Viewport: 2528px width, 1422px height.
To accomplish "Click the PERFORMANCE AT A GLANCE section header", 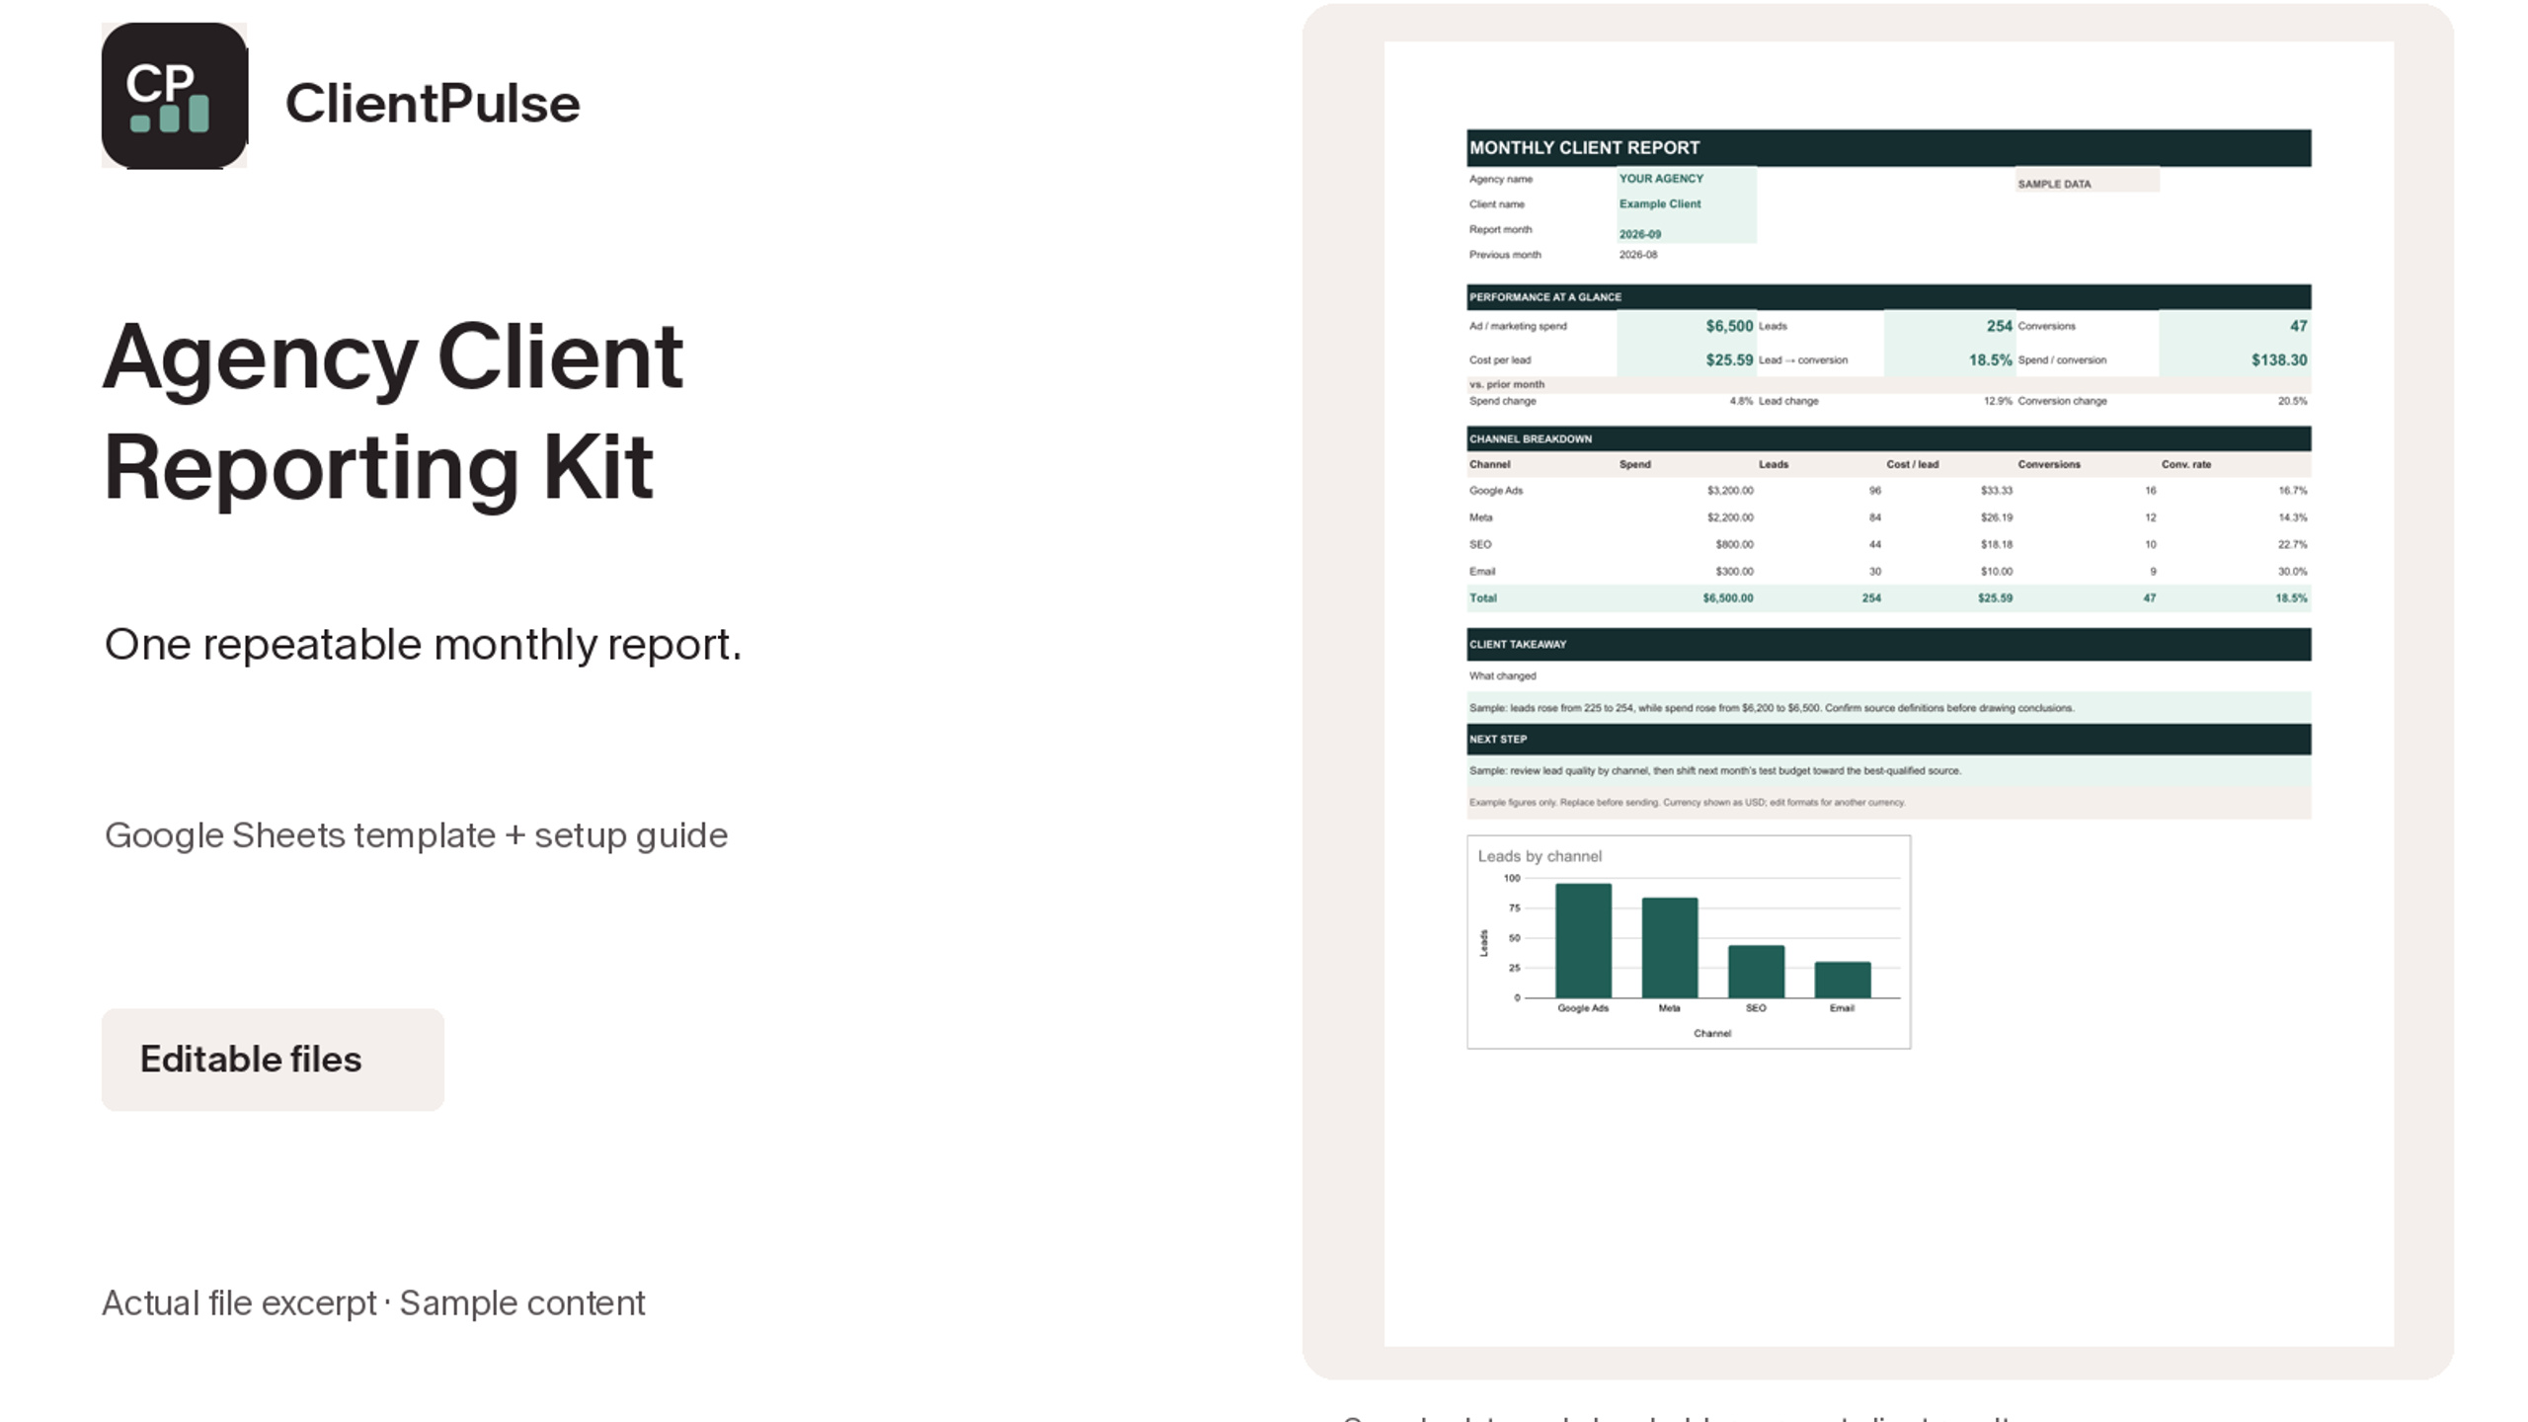I will pyautogui.click(x=1888, y=296).
